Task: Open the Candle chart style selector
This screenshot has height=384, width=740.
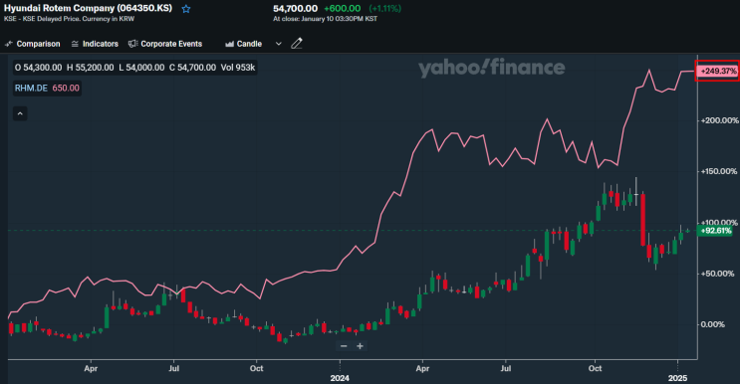Action: (x=244, y=44)
